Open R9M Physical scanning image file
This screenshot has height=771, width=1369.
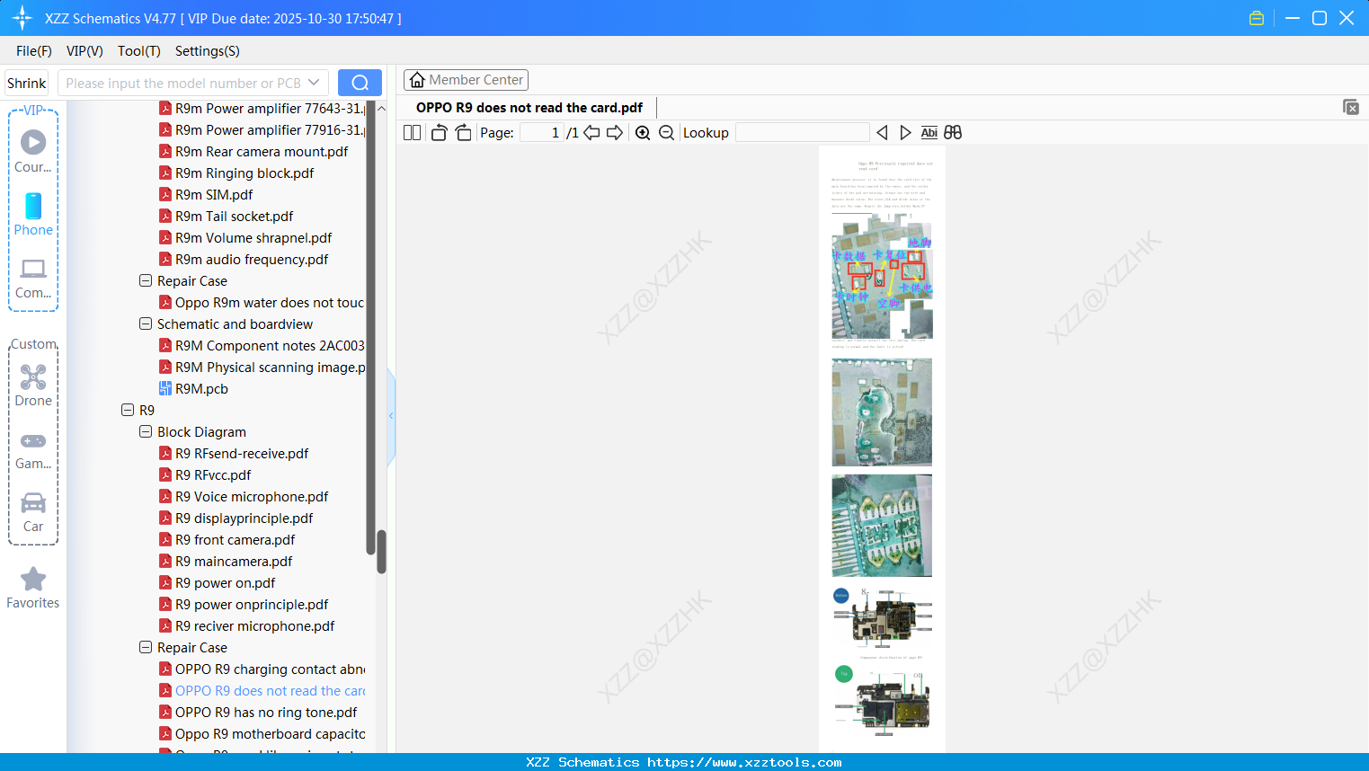tap(262, 368)
